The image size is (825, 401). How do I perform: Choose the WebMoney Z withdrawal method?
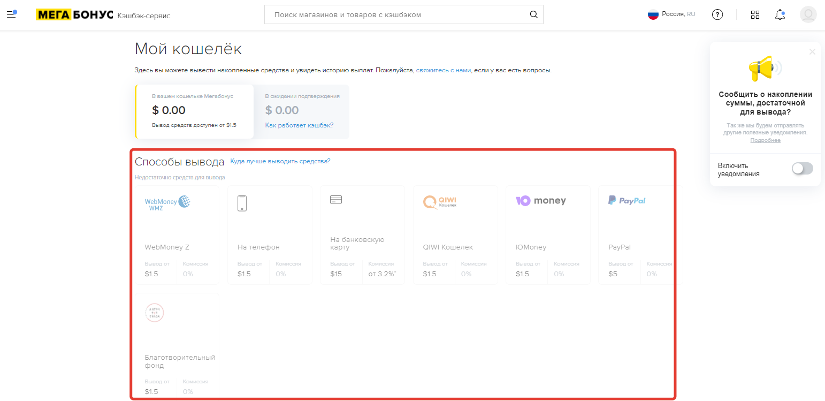coord(177,235)
